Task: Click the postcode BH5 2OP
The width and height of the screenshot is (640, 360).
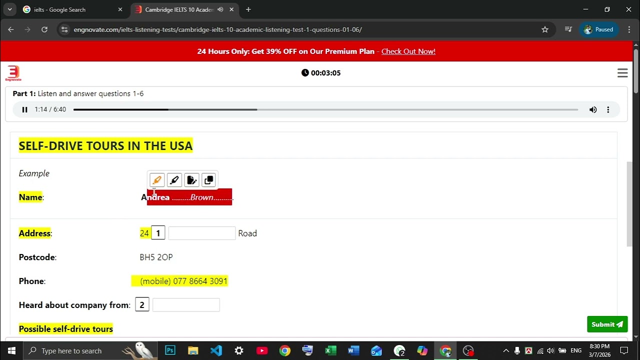Action: tap(156, 257)
